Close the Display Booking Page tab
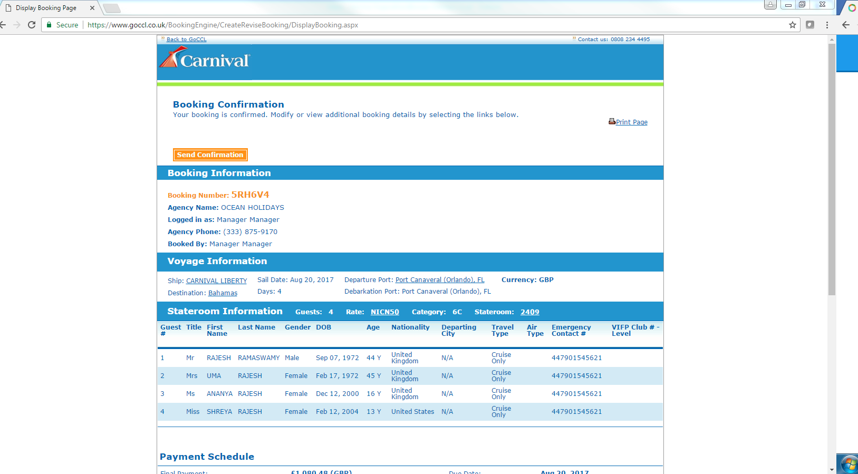Image resolution: width=858 pixels, height=474 pixels. pyautogui.click(x=92, y=8)
